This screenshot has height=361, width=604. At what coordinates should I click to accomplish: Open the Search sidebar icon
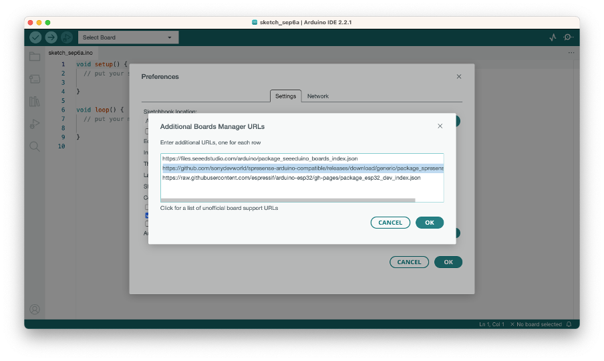pyautogui.click(x=35, y=146)
